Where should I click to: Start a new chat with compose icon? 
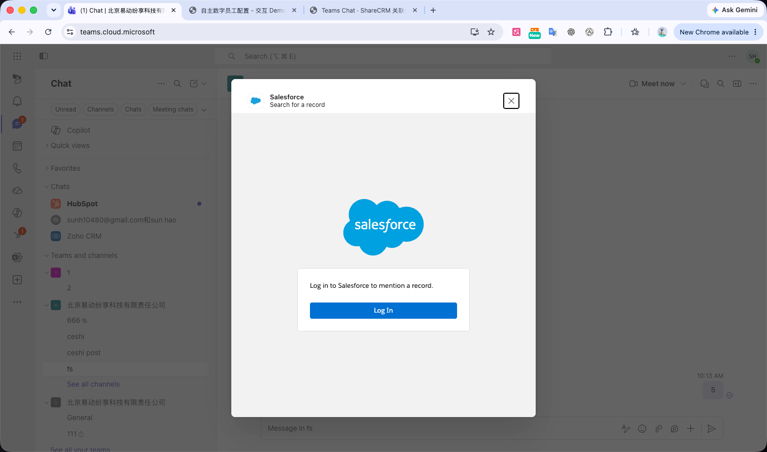tap(194, 84)
